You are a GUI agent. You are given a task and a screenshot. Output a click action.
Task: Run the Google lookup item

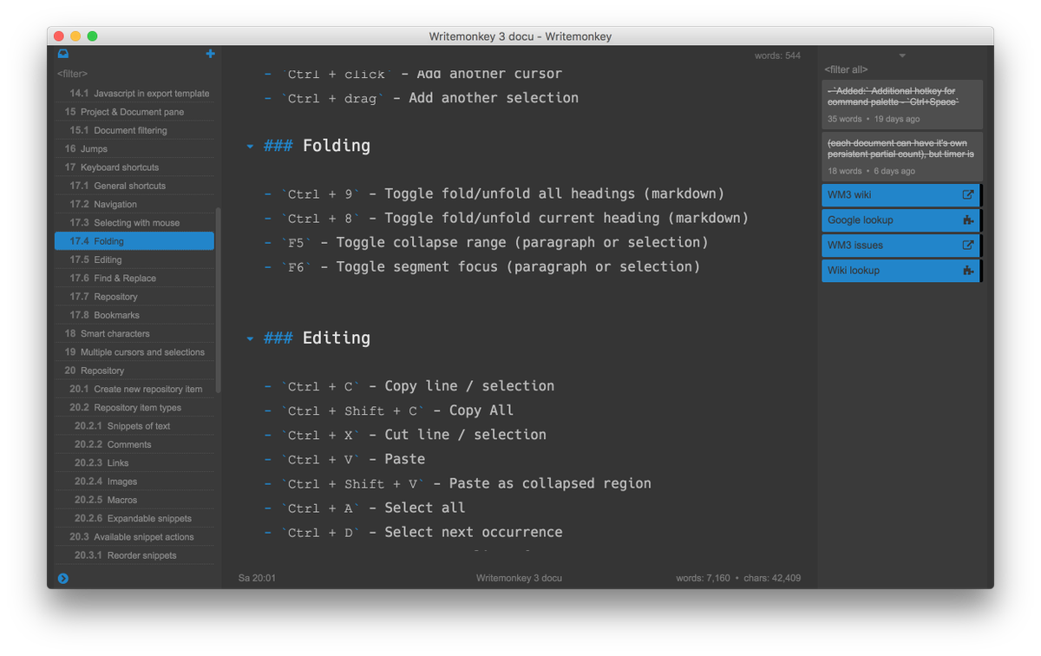[901, 220]
